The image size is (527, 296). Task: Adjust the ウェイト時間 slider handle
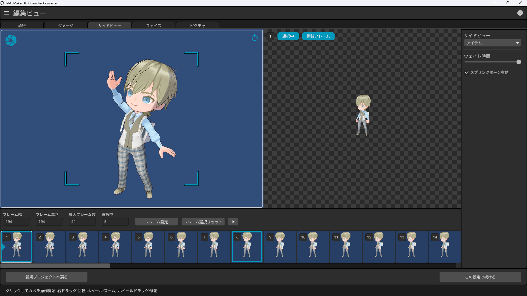pos(518,62)
